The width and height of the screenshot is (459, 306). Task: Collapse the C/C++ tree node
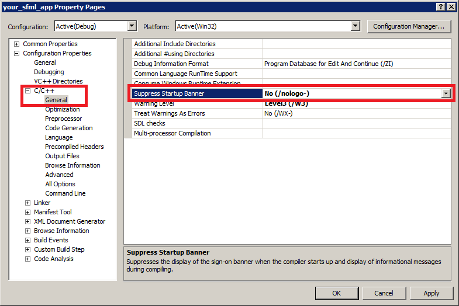coord(27,91)
